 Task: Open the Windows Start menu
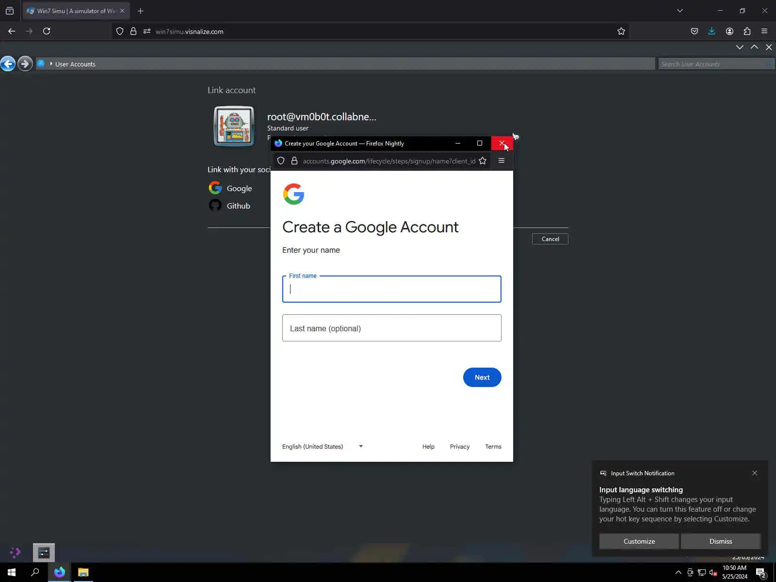click(12, 572)
